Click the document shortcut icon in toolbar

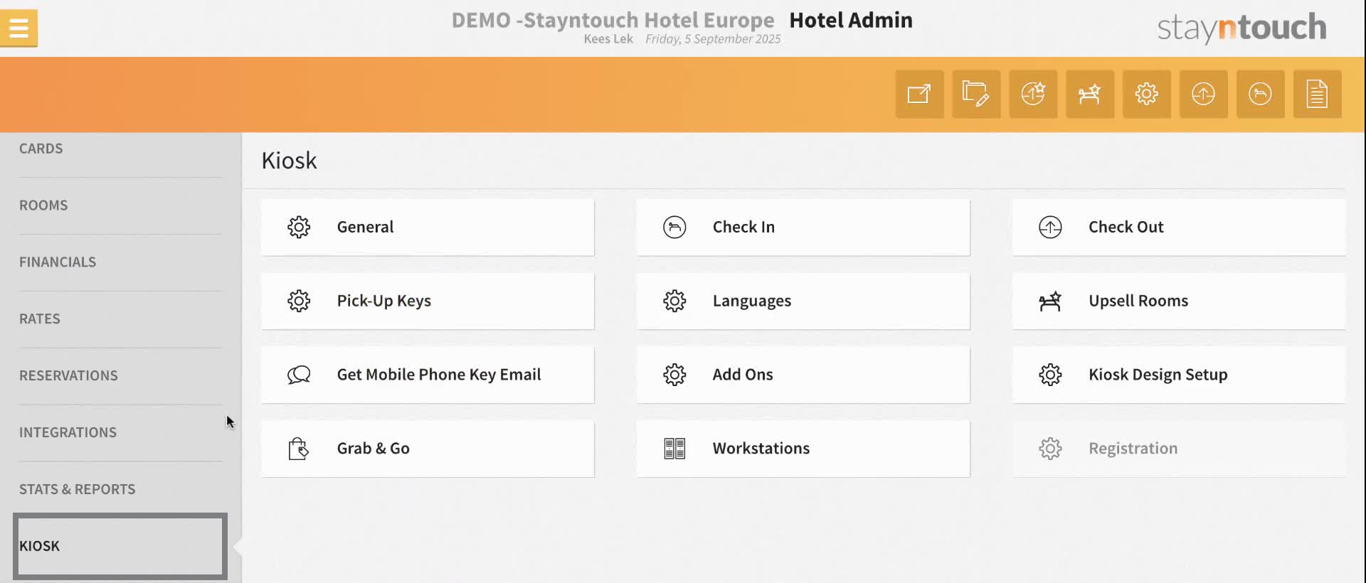coord(1318,94)
